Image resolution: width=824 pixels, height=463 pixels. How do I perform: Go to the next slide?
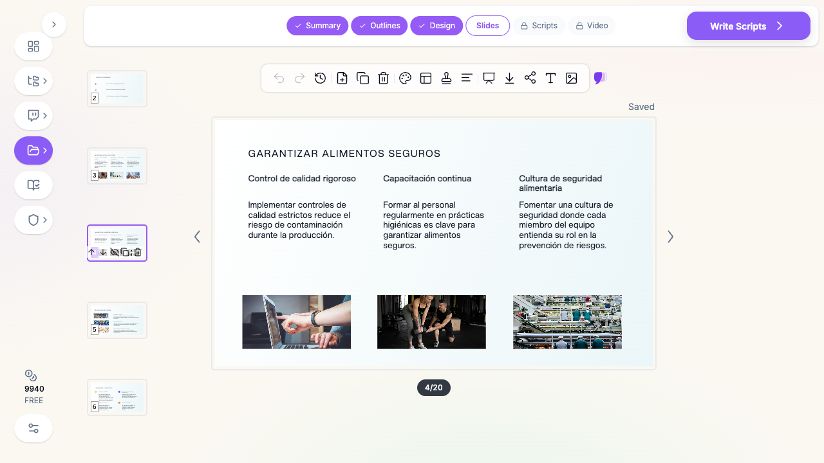[670, 237]
